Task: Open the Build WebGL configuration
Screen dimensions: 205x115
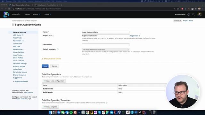Action: 48,92
